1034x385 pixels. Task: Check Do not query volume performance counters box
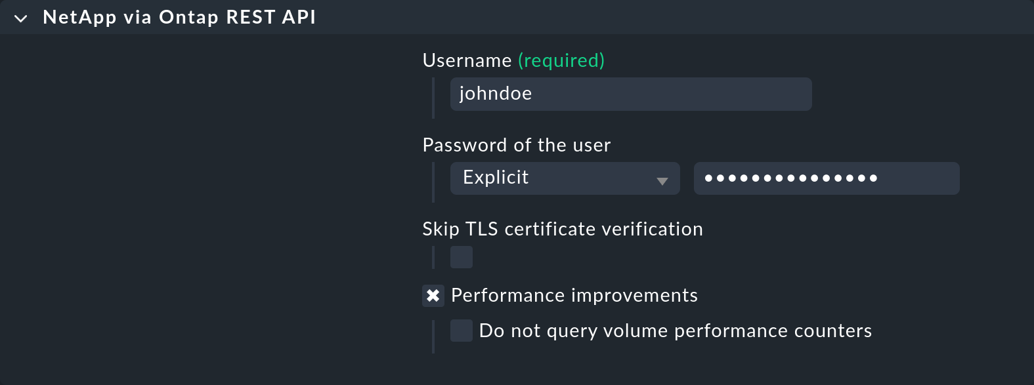click(462, 331)
